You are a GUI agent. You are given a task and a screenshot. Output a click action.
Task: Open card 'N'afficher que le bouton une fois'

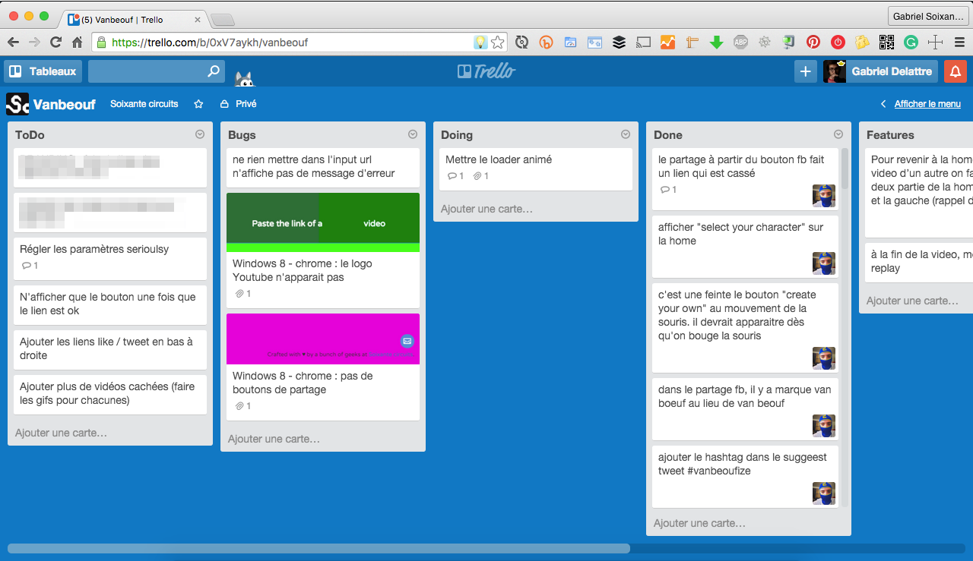[110, 304]
